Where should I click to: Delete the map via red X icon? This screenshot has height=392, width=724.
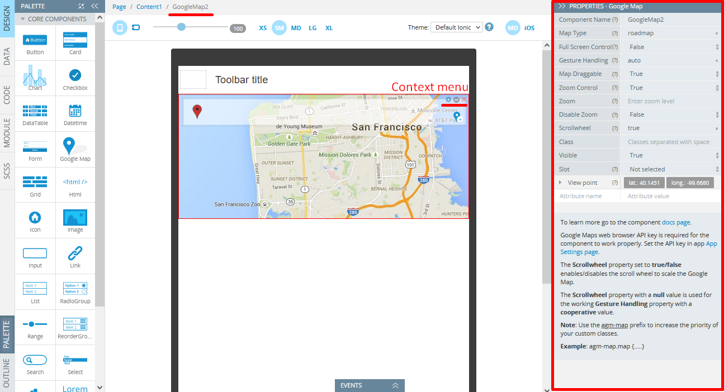coord(464,99)
